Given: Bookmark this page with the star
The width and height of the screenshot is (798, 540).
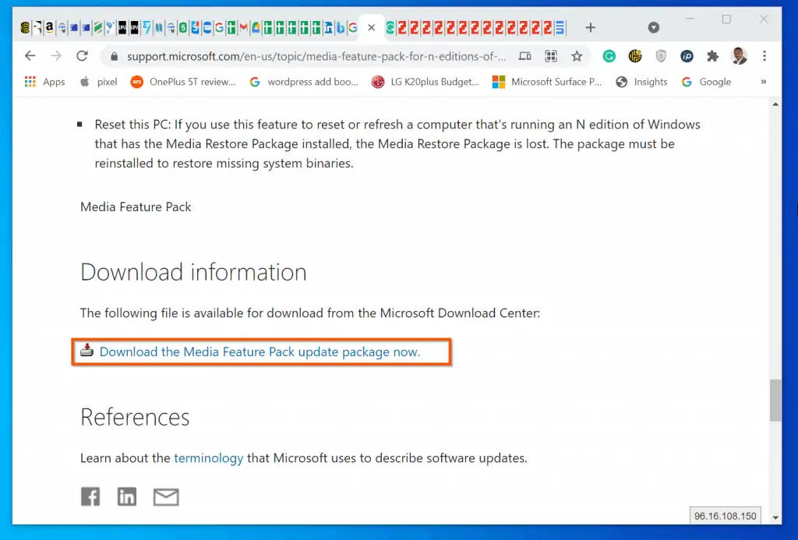Looking at the screenshot, I should [x=577, y=56].
